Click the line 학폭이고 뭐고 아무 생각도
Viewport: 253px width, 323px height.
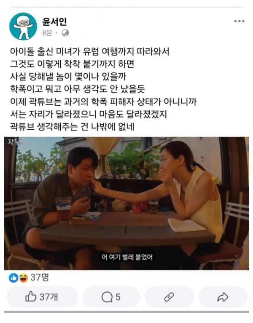pyautogui.click(x=77, y=89)
